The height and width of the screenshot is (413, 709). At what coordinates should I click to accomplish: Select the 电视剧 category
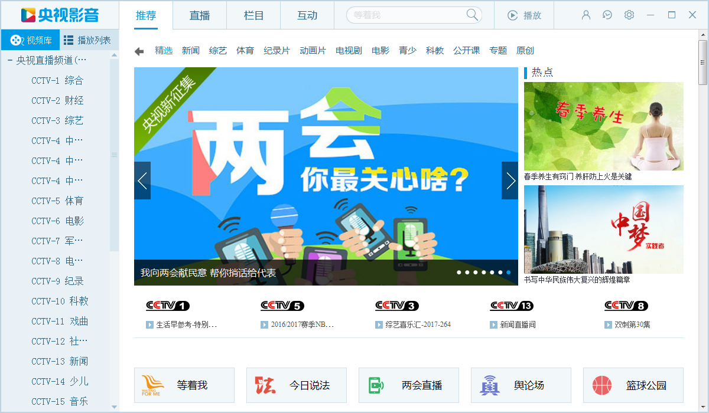click(349, 51)
